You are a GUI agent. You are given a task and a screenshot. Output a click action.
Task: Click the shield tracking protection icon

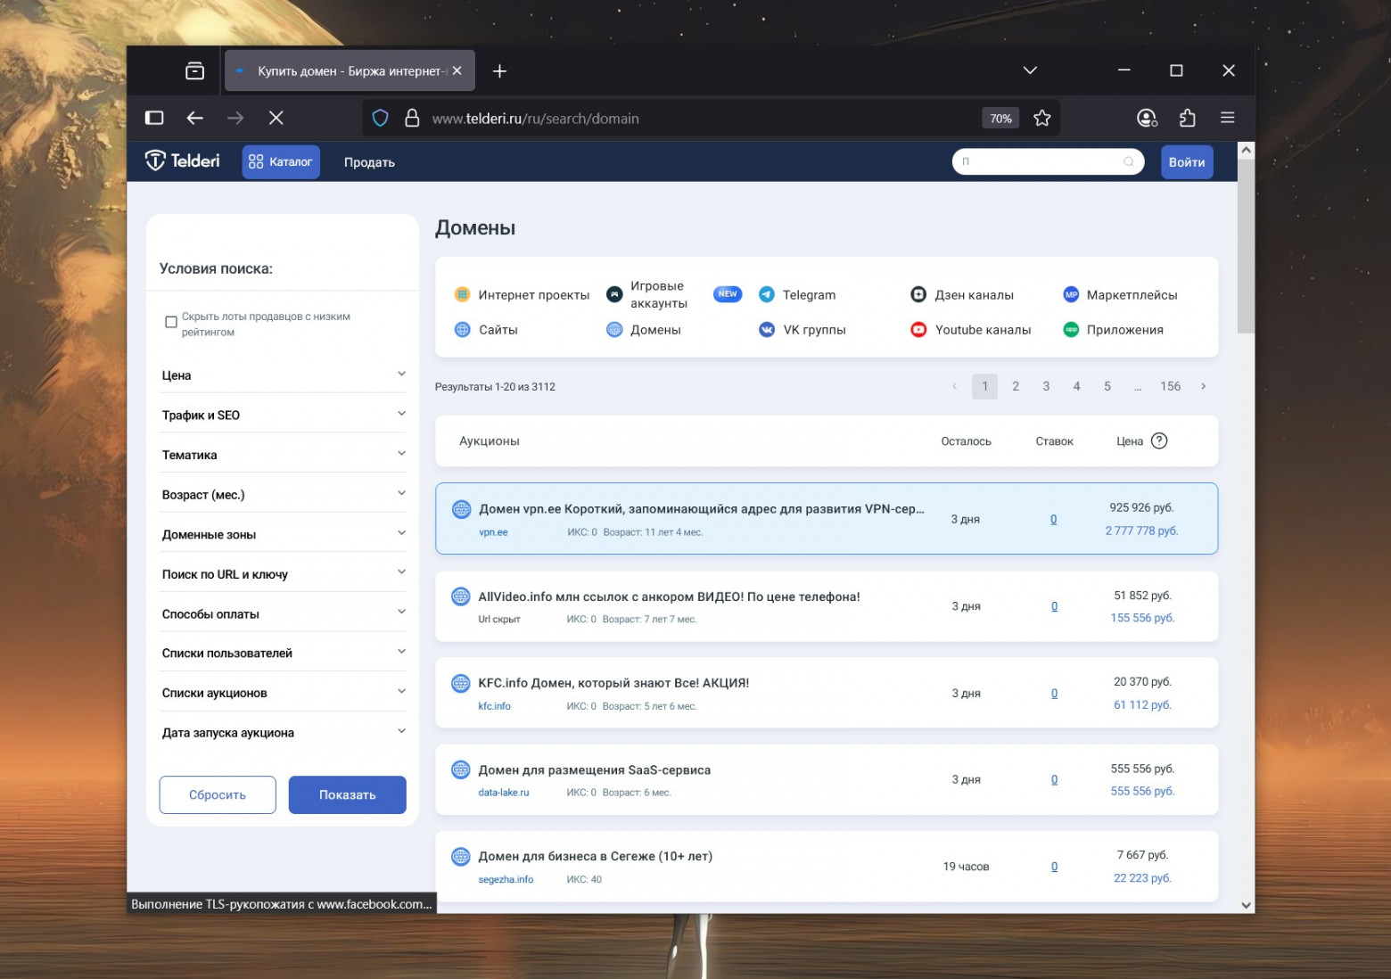(x=381, y=119)
